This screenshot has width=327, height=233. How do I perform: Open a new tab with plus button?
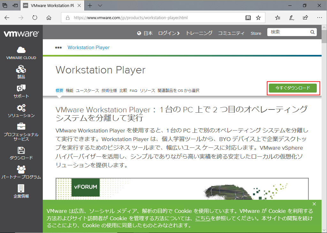(90, 5)
